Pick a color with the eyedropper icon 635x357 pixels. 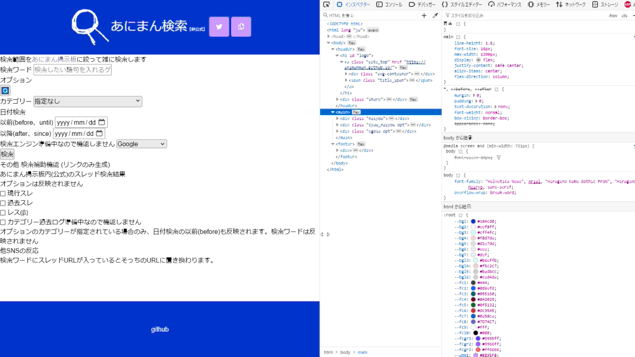pos(435,15)
